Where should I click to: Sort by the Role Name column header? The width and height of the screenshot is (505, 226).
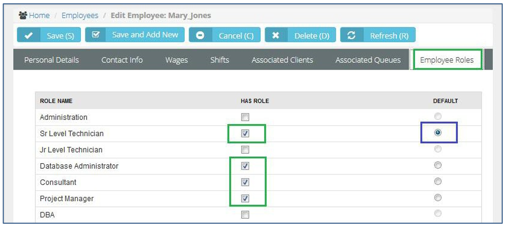pyautogui.click(x=56, y=100)
